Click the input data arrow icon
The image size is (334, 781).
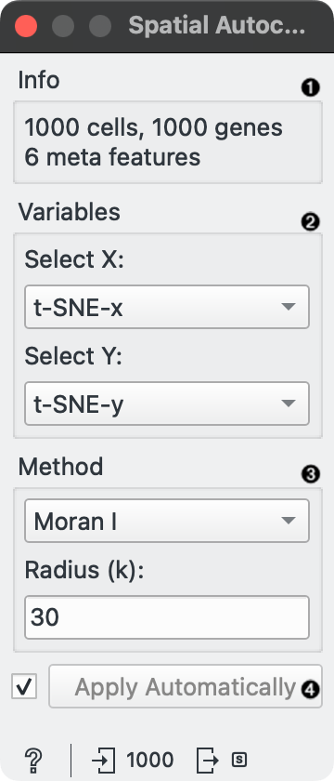pyautogui.click(x=103, y=761)
